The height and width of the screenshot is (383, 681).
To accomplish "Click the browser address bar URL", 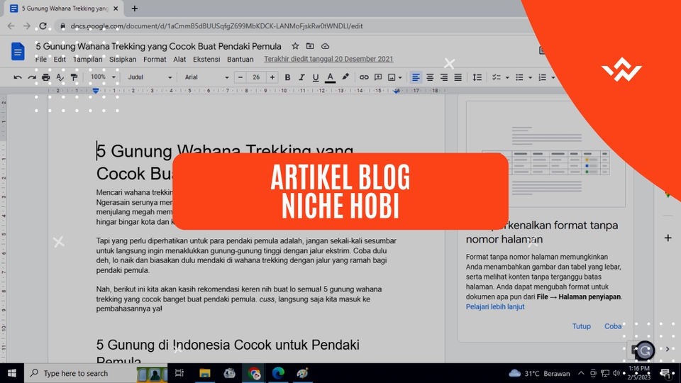I will click(x=216, y=26).
